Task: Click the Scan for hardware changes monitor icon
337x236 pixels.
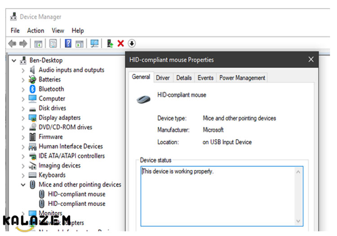Action: pos(94,44)
